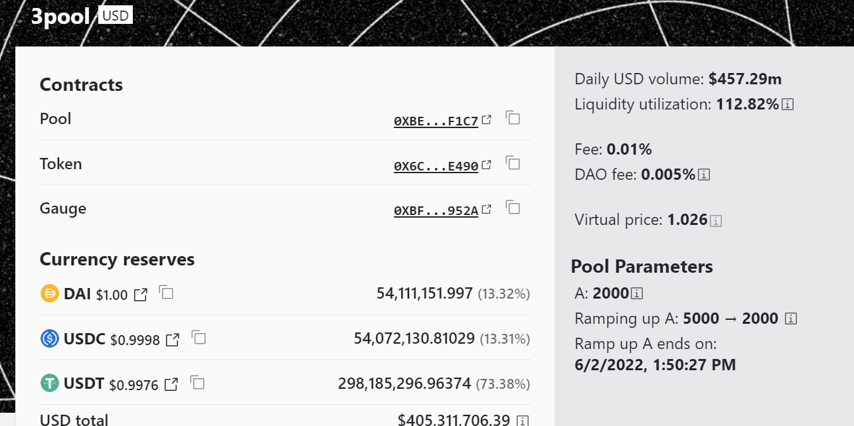Open USDT token external link icon
Viewport: 854px width, 426px height.
[171, 384]
